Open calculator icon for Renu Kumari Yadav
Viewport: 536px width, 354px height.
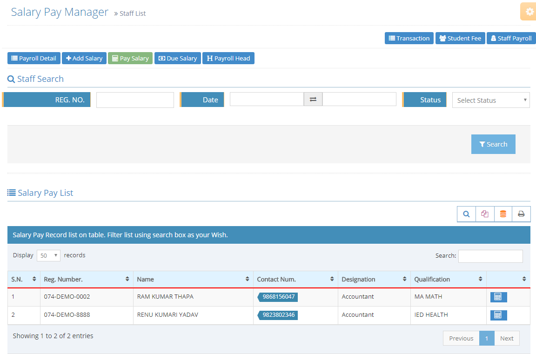498,315
